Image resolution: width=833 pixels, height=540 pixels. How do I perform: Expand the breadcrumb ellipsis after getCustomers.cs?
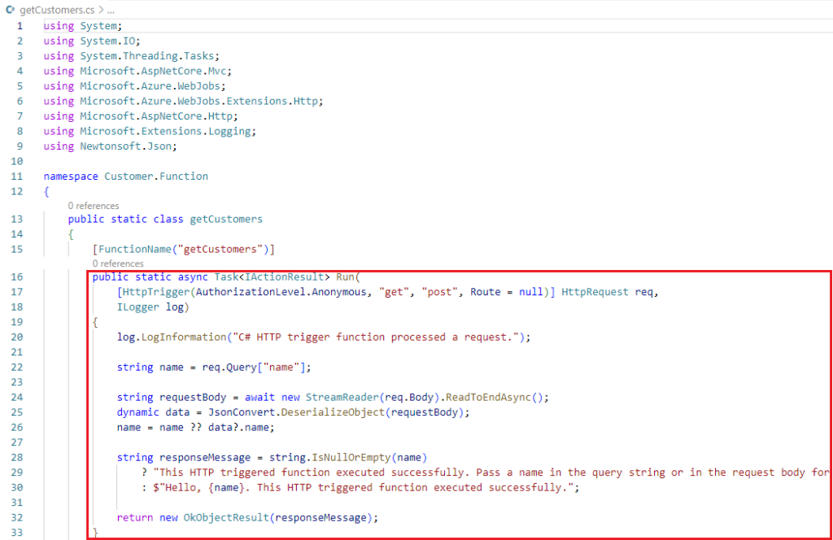point(110,11)
